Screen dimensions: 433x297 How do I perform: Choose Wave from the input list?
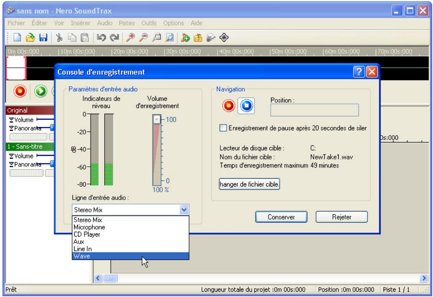pyautogui.click(x=130, y=256)
